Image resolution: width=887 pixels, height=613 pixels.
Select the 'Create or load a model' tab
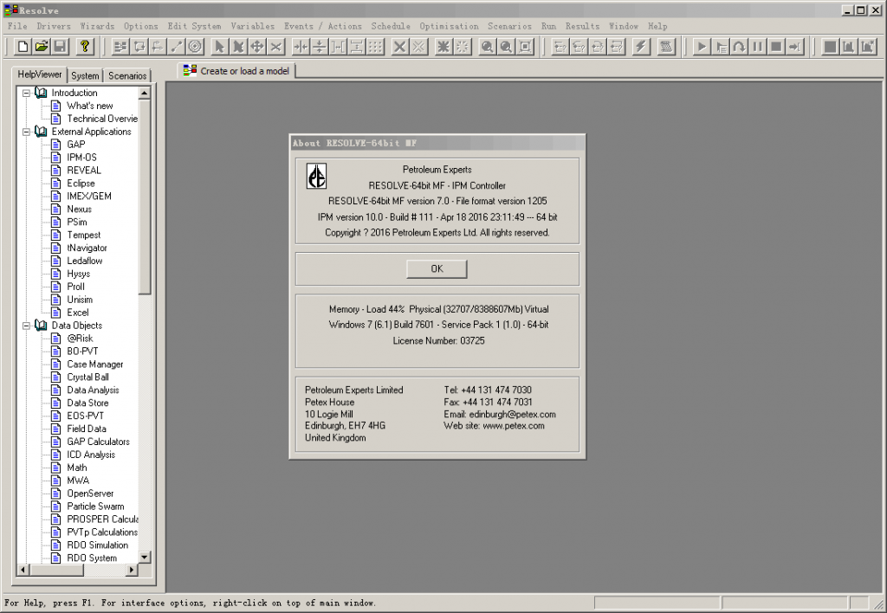coord(236,71)
